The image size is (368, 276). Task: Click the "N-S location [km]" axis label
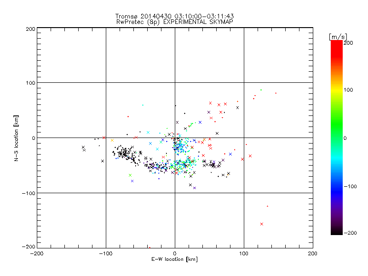coord(16,138)
